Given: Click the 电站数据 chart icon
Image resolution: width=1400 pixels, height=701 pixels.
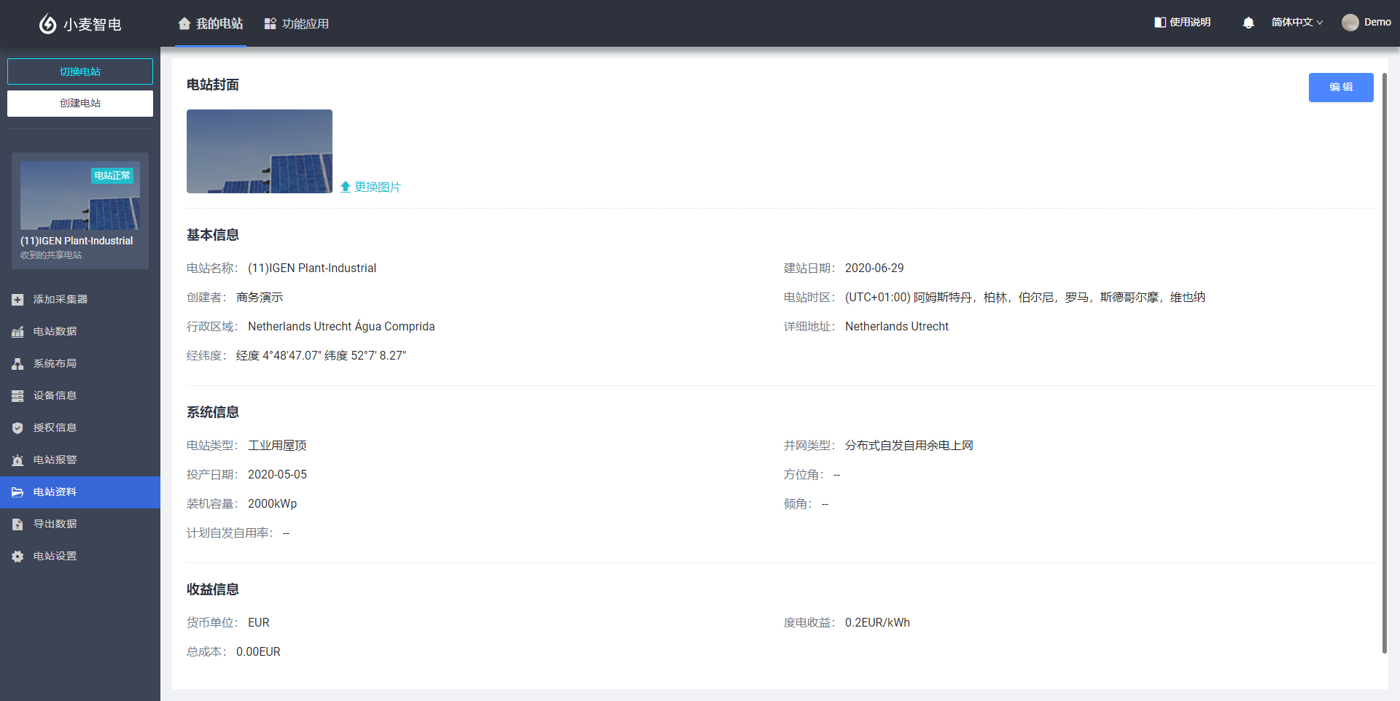Looking at the screenshot, I should click(17, 332).
